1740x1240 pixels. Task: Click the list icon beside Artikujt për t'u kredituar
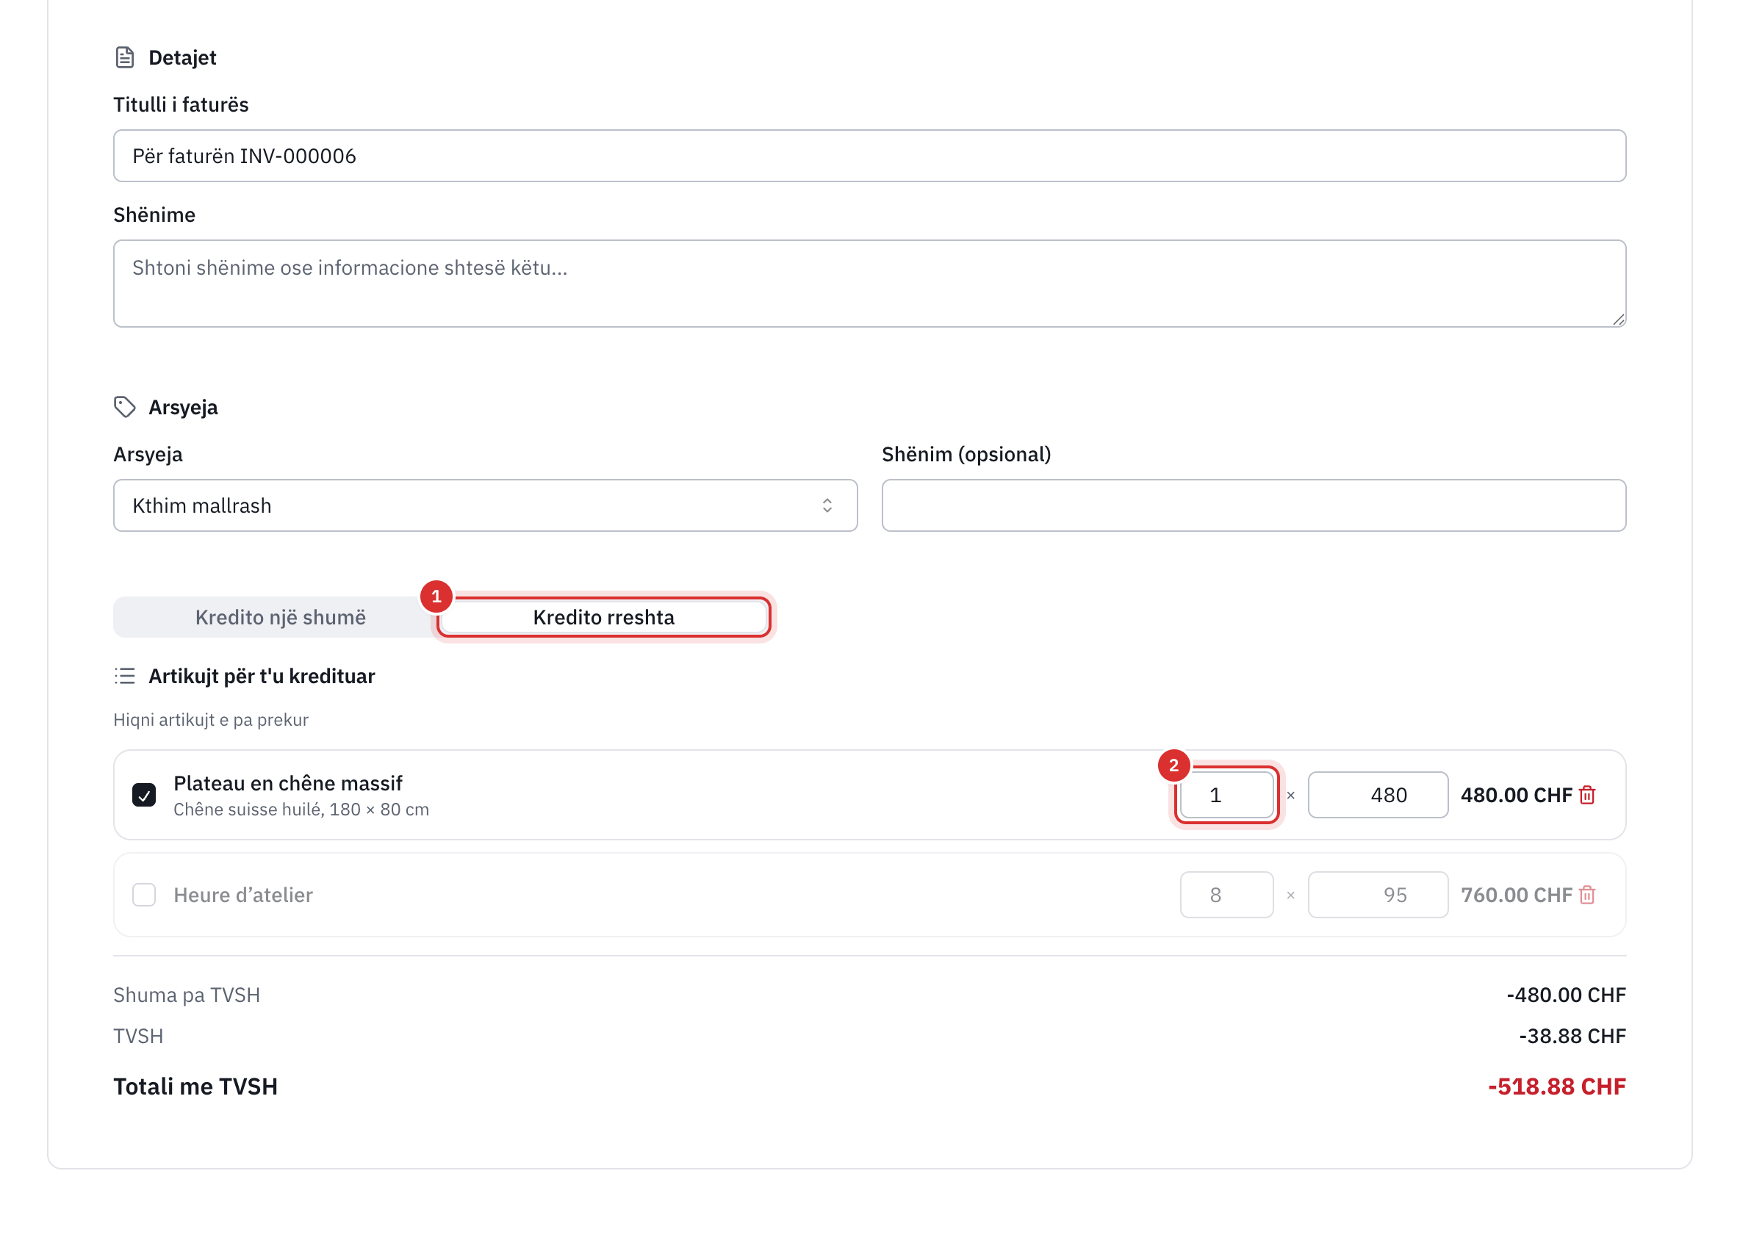pos(124,676)
